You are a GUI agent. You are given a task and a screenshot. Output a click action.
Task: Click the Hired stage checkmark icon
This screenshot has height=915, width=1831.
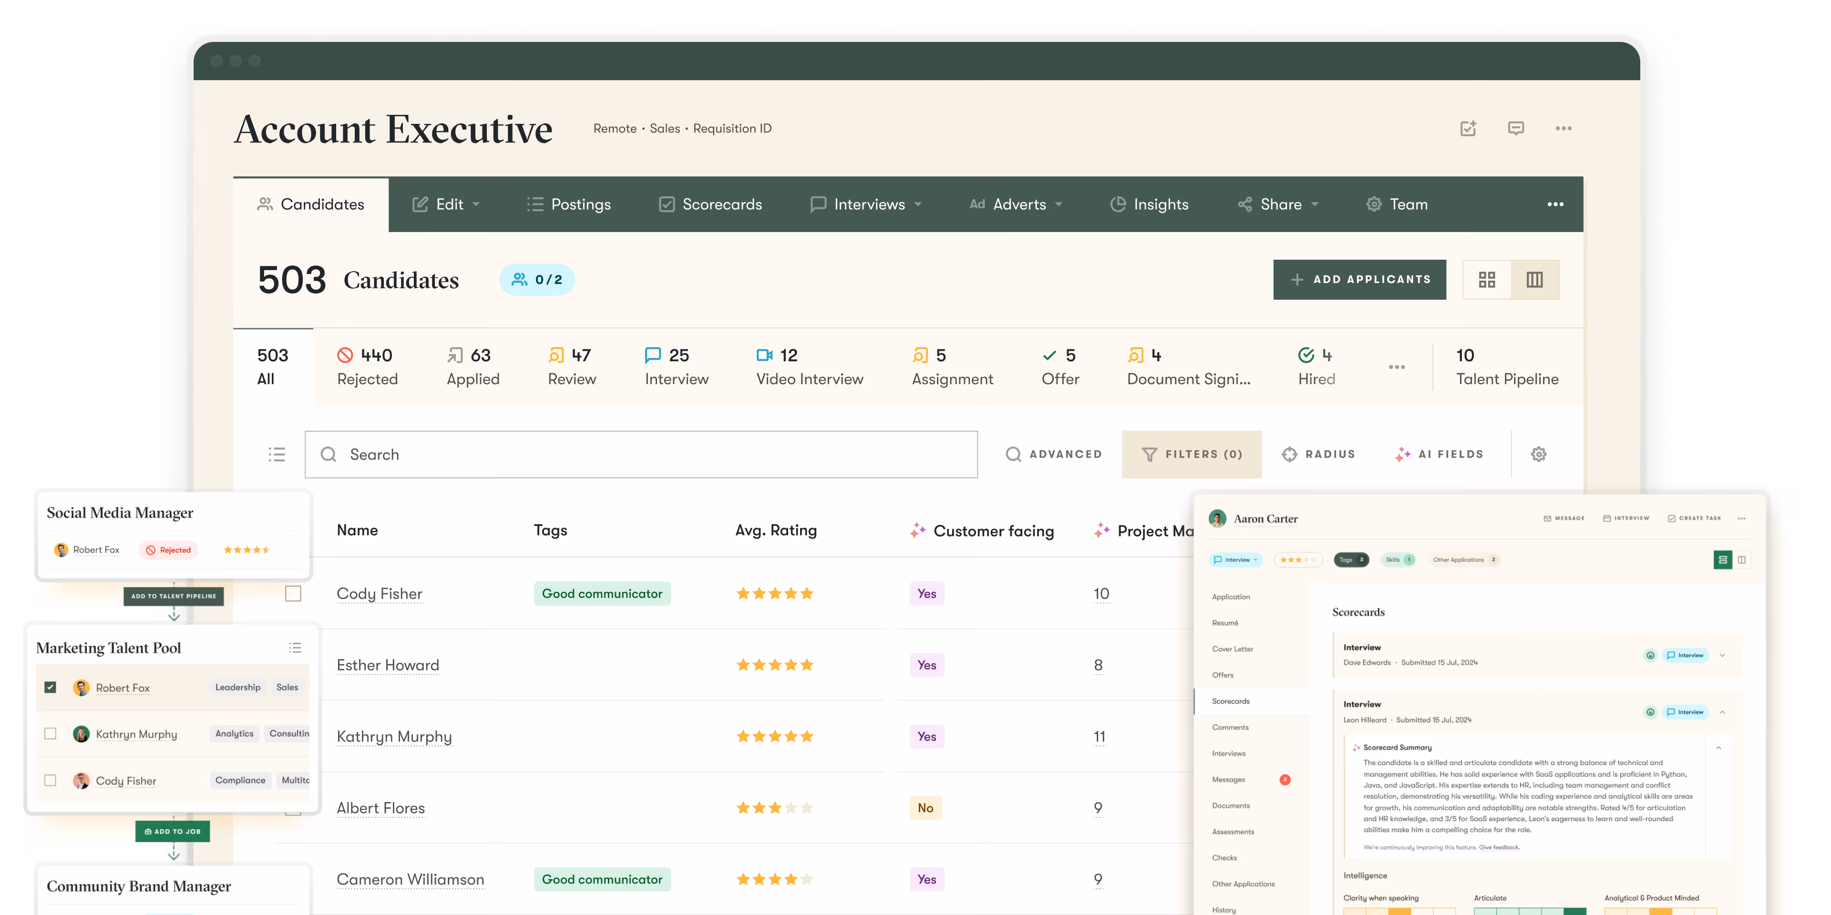pyautogui.click(x=1306, y=355)
